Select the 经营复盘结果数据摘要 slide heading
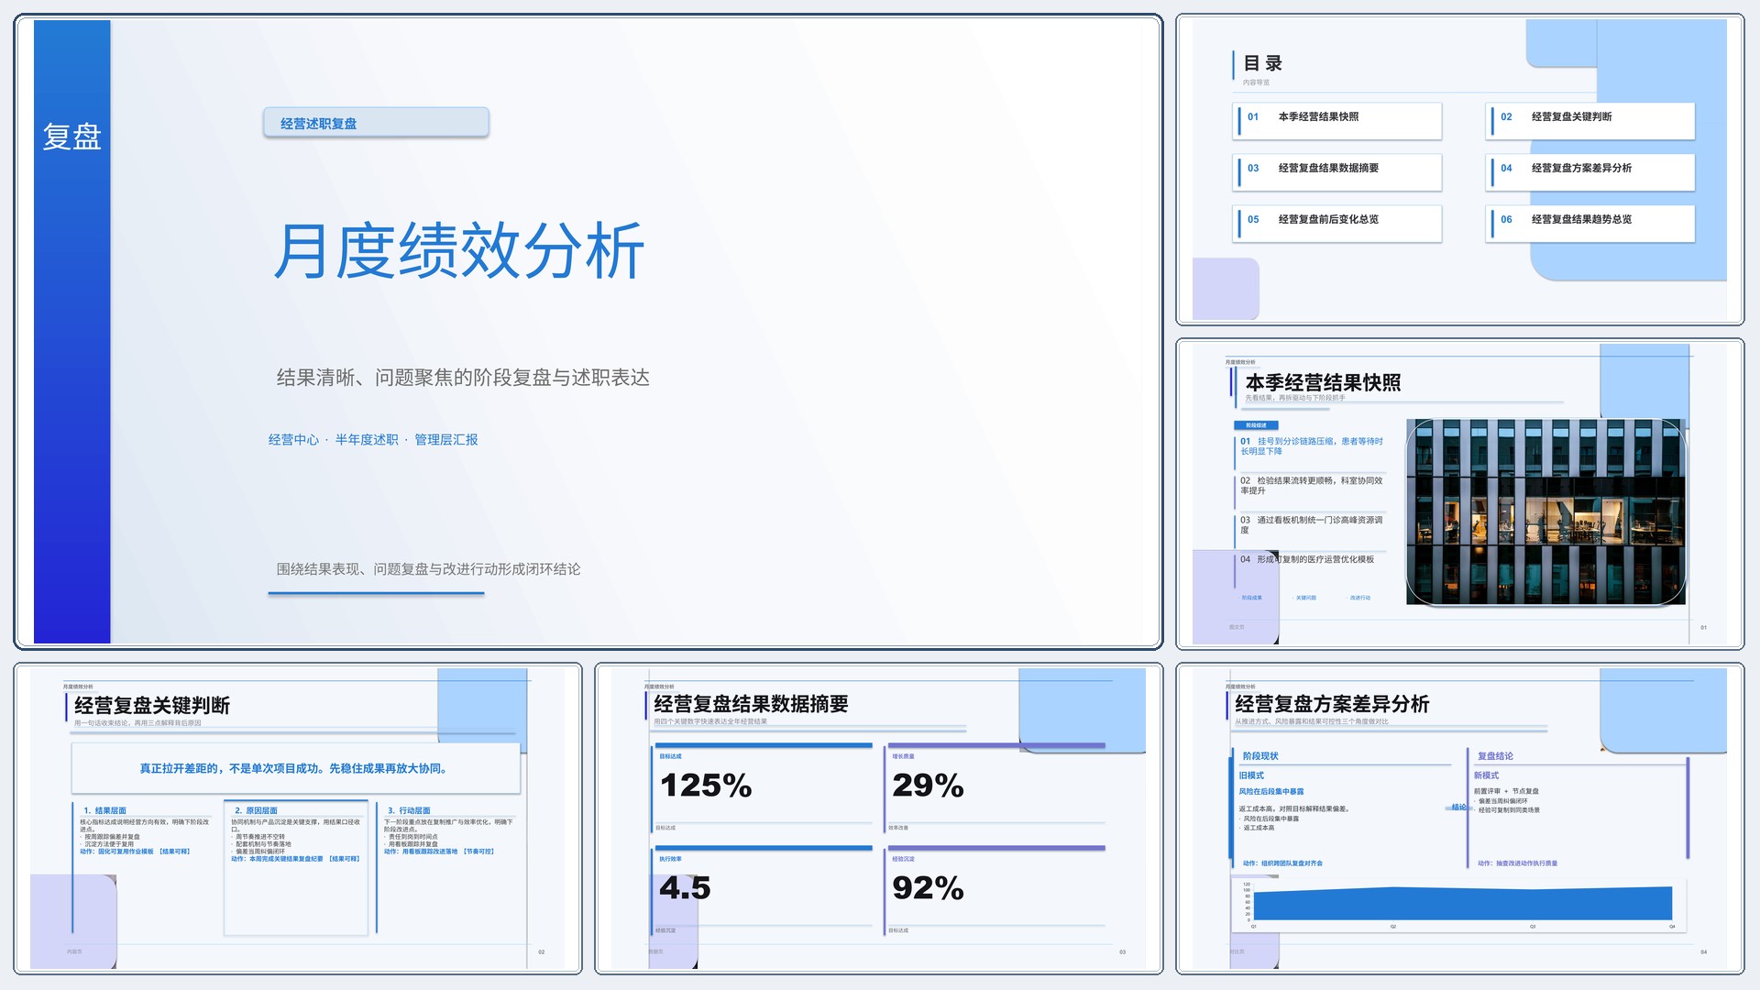Image resolution: width=1760 pixels, height=990 pixels. point(751,704)
